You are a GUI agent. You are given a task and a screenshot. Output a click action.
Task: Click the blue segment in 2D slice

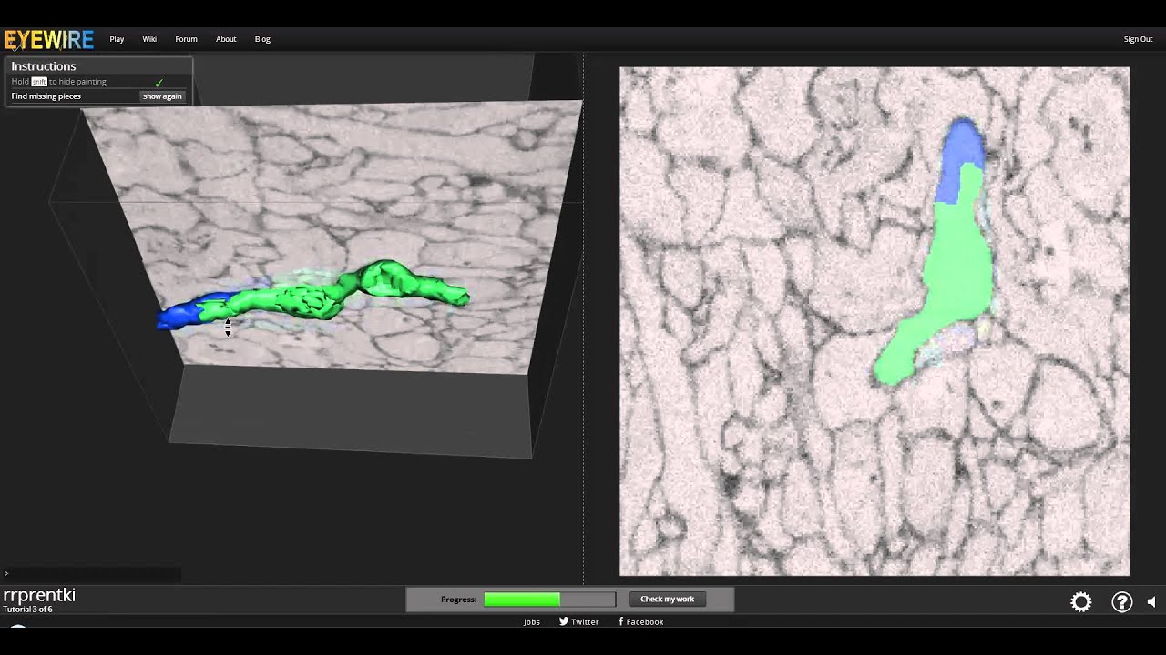(956, 159)
